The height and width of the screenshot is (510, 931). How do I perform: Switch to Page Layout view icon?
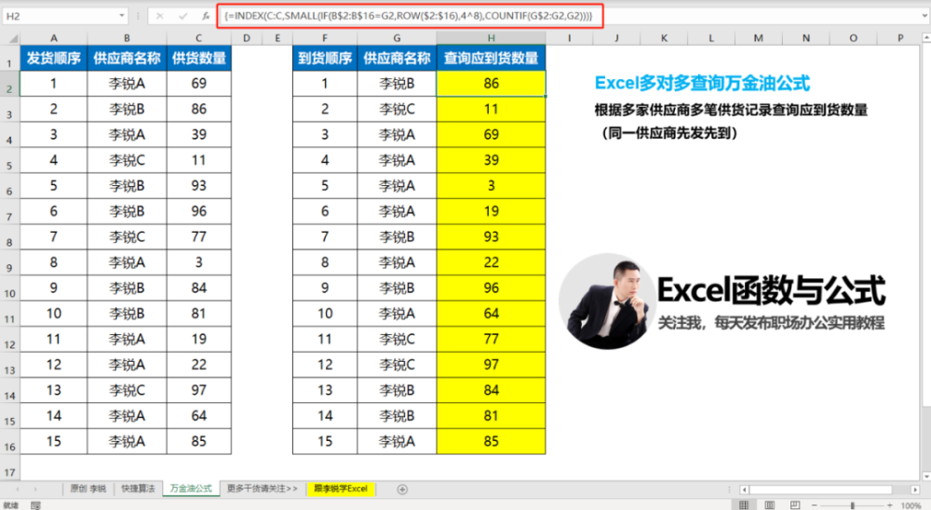770,504
